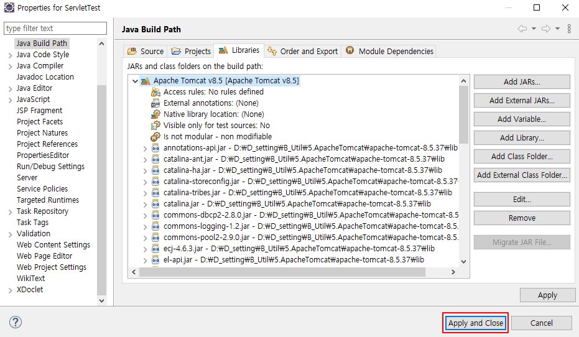Click the library list scroll down arrow
Viewport: 579px width, 337px height.
point(463,262)
